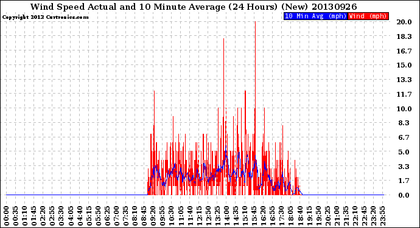Click the 04:40 time axis label
The width and height of the screenshot is (420, 228).
(80, 216)
